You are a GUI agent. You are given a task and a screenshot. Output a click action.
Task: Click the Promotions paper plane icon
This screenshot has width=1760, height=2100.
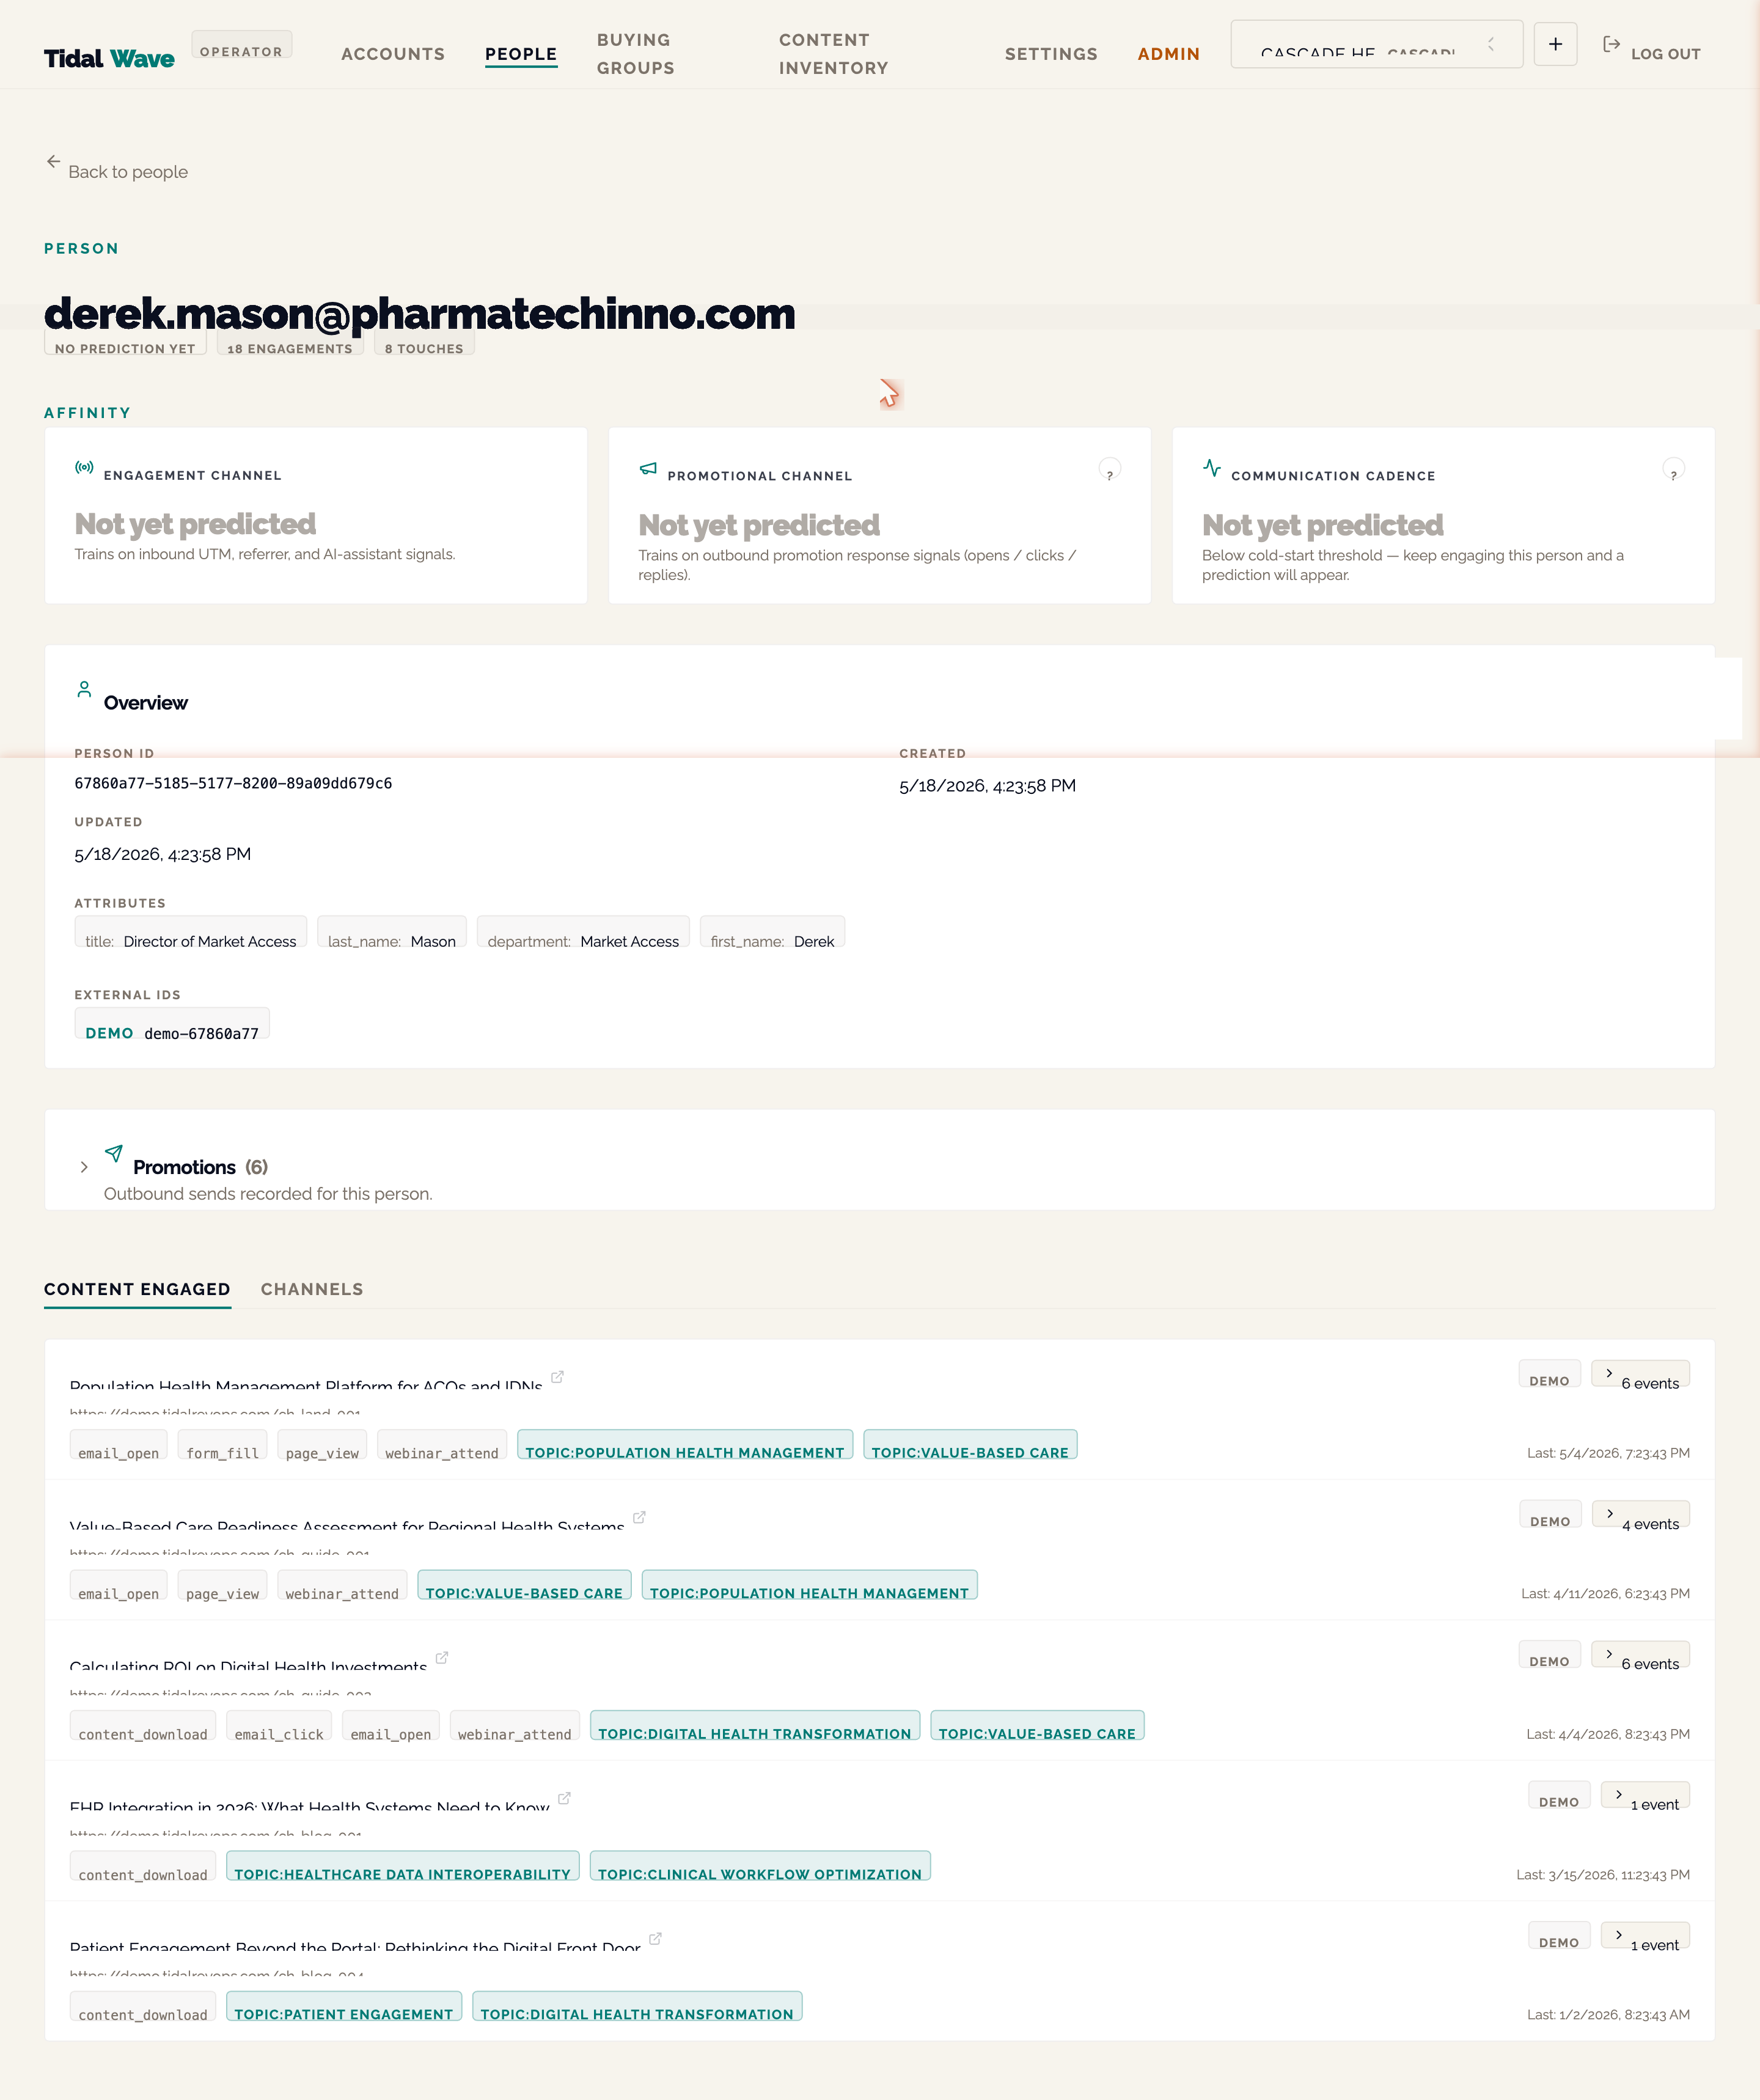tap(114, 1153)
